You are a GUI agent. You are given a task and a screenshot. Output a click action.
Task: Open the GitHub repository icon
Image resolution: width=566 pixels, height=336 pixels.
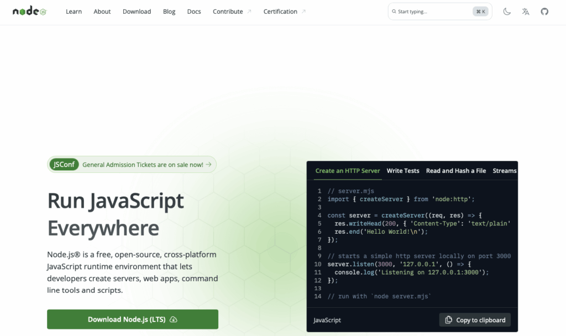544,12
